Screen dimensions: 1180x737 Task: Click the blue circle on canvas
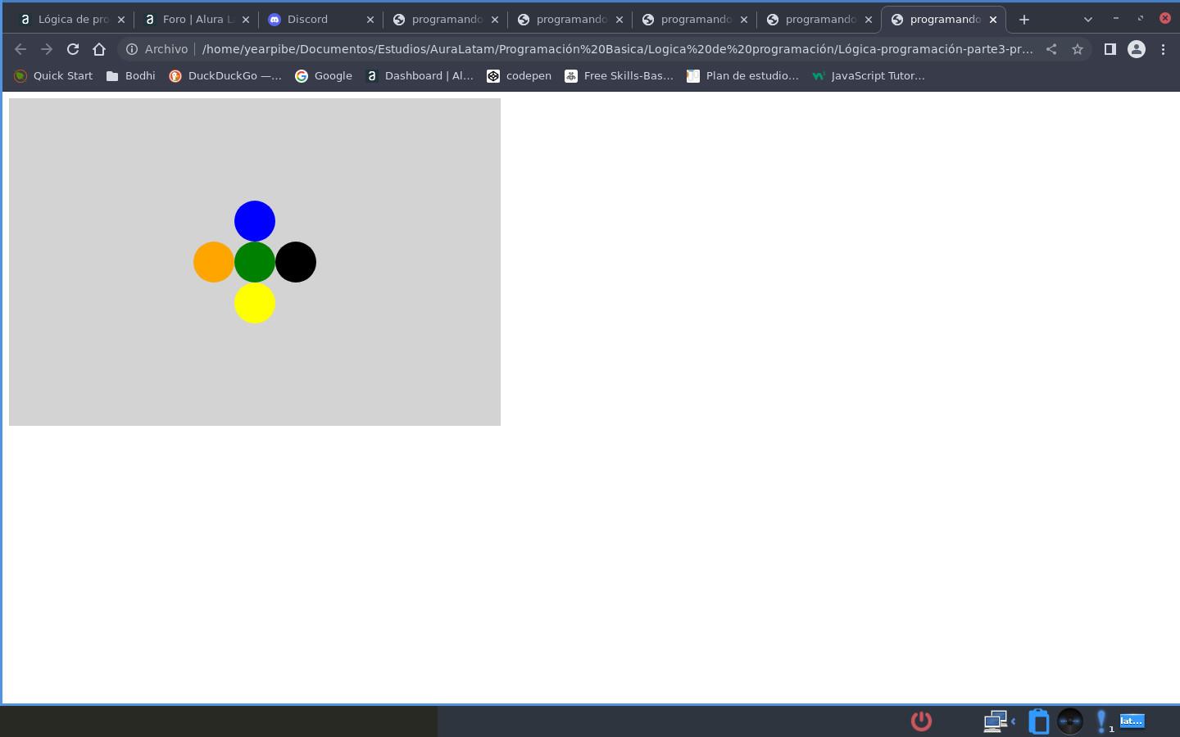pos(255,221)
